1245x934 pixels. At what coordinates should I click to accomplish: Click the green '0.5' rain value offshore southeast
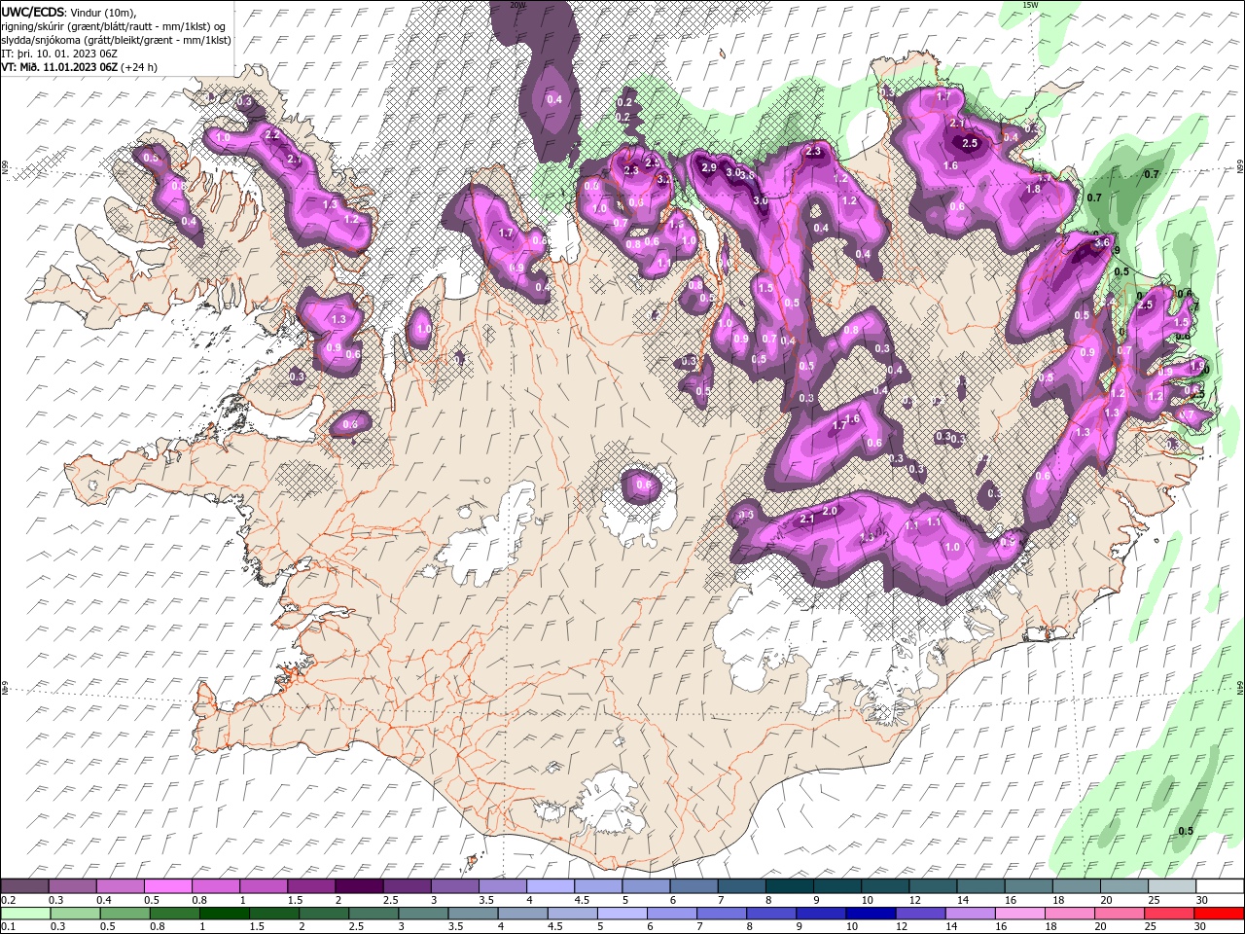(1186, 831)
